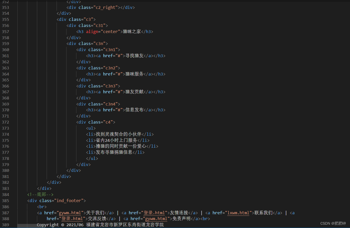Click the closing div tag on line 383

tap(44, 188)
